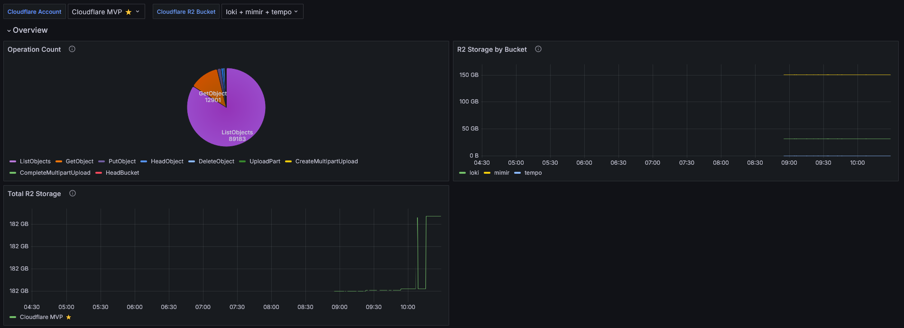
Task: Toggle mimir series visibility in legend
Action: [x=501, y=173]
